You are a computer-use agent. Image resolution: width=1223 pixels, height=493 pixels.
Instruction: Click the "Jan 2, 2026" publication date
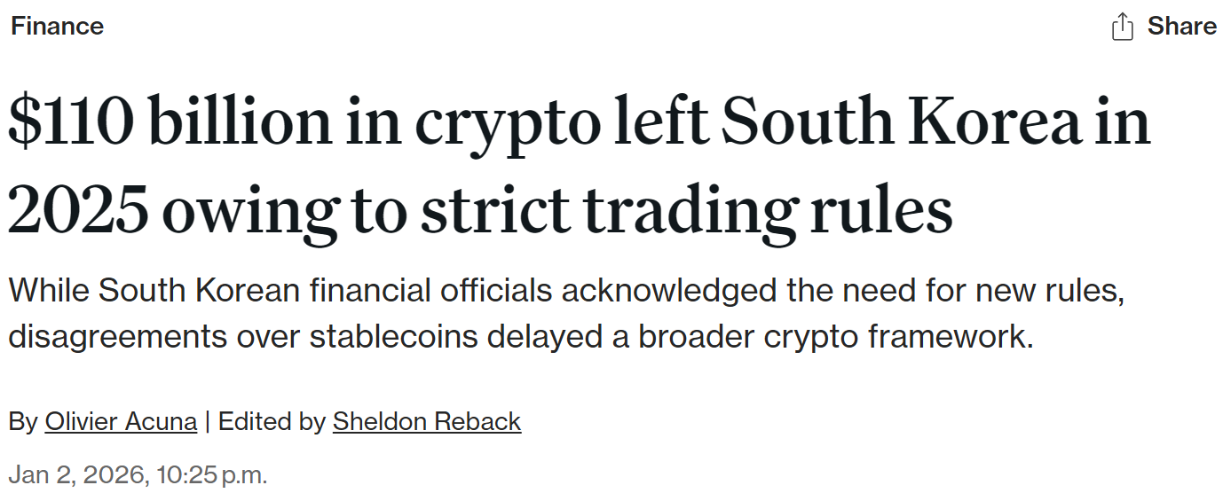[x=78, y=474]
